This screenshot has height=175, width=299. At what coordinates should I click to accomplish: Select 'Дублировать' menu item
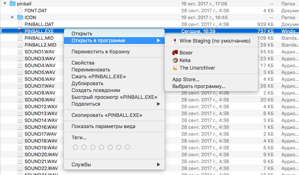114,83
